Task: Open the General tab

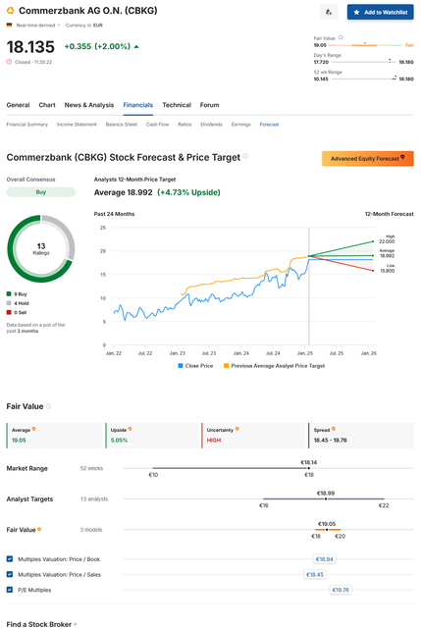Action: (18, 105)
